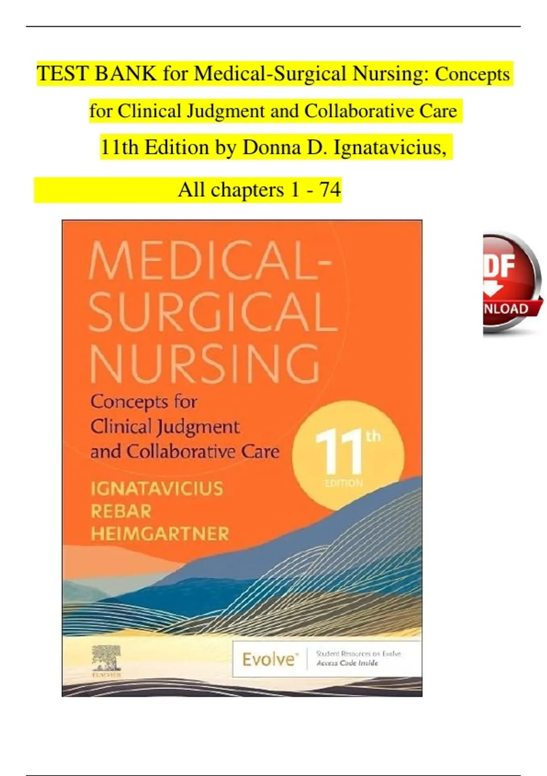Image resolution: width=547 pixels, height=776 pixels.
Task: Click author name IGNATAVICIUS on the cover
Action: tap(157, 489)
